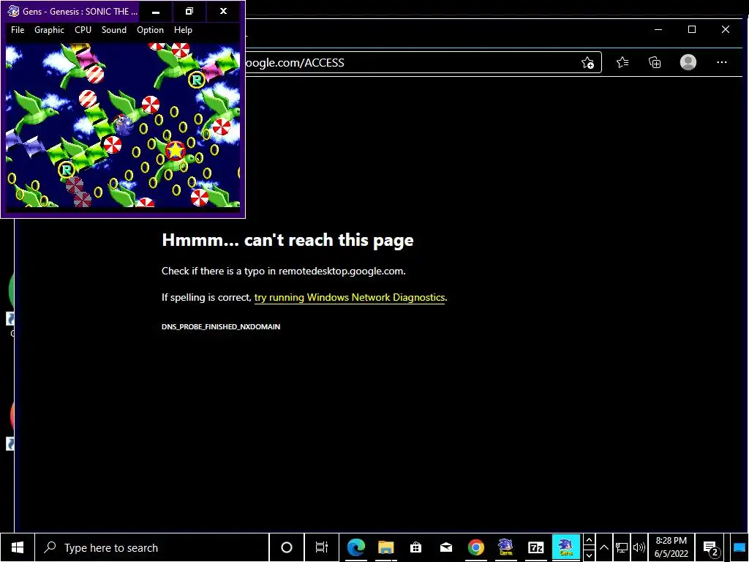The width and height of the screenshot is (749, 562).
Task: Click the taskbar toolbar scroll up arrow
Action: click(589, 541)
